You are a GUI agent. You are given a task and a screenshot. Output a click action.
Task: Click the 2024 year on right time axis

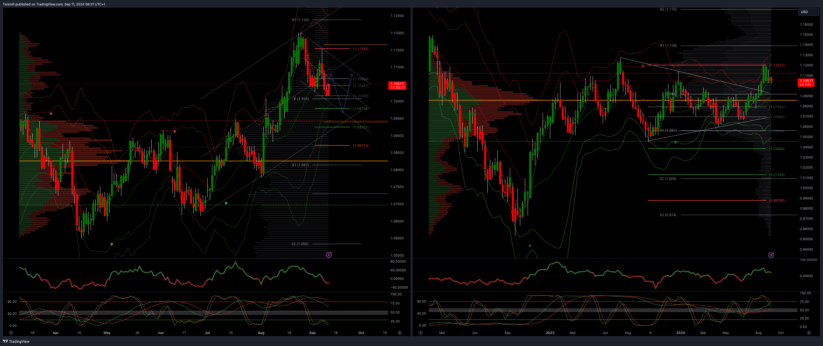(x=681, y=333)
